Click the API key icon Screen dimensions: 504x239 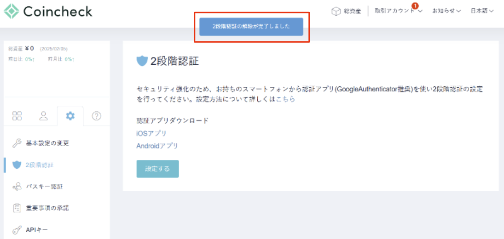pyautogui.click(x=17, y=230)
